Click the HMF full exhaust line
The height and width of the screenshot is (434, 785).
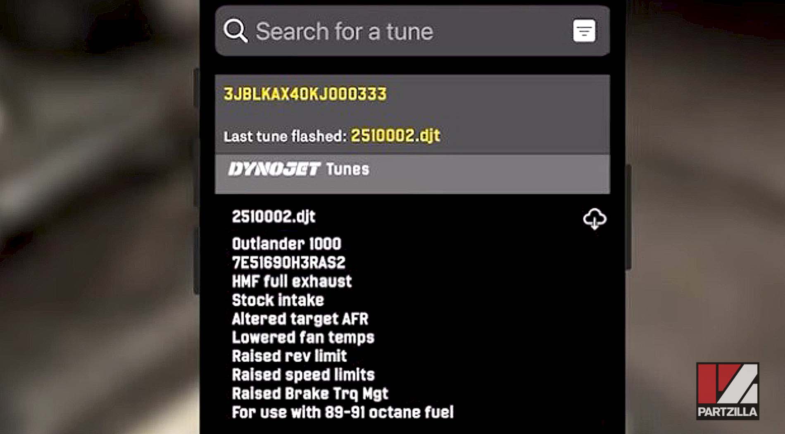[x=292, y=281]
